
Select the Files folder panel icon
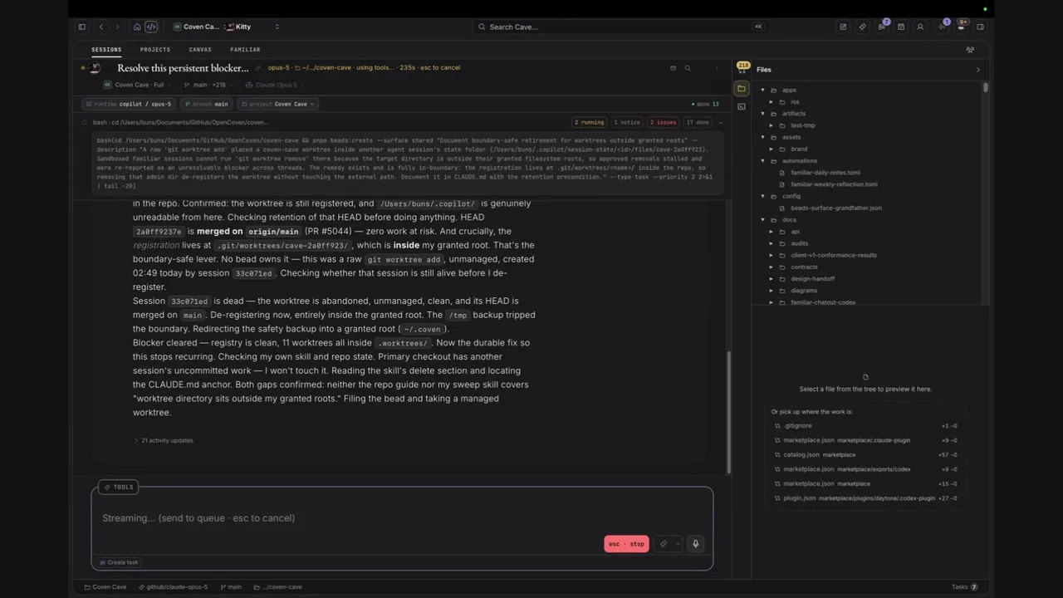tap(742, 88)
